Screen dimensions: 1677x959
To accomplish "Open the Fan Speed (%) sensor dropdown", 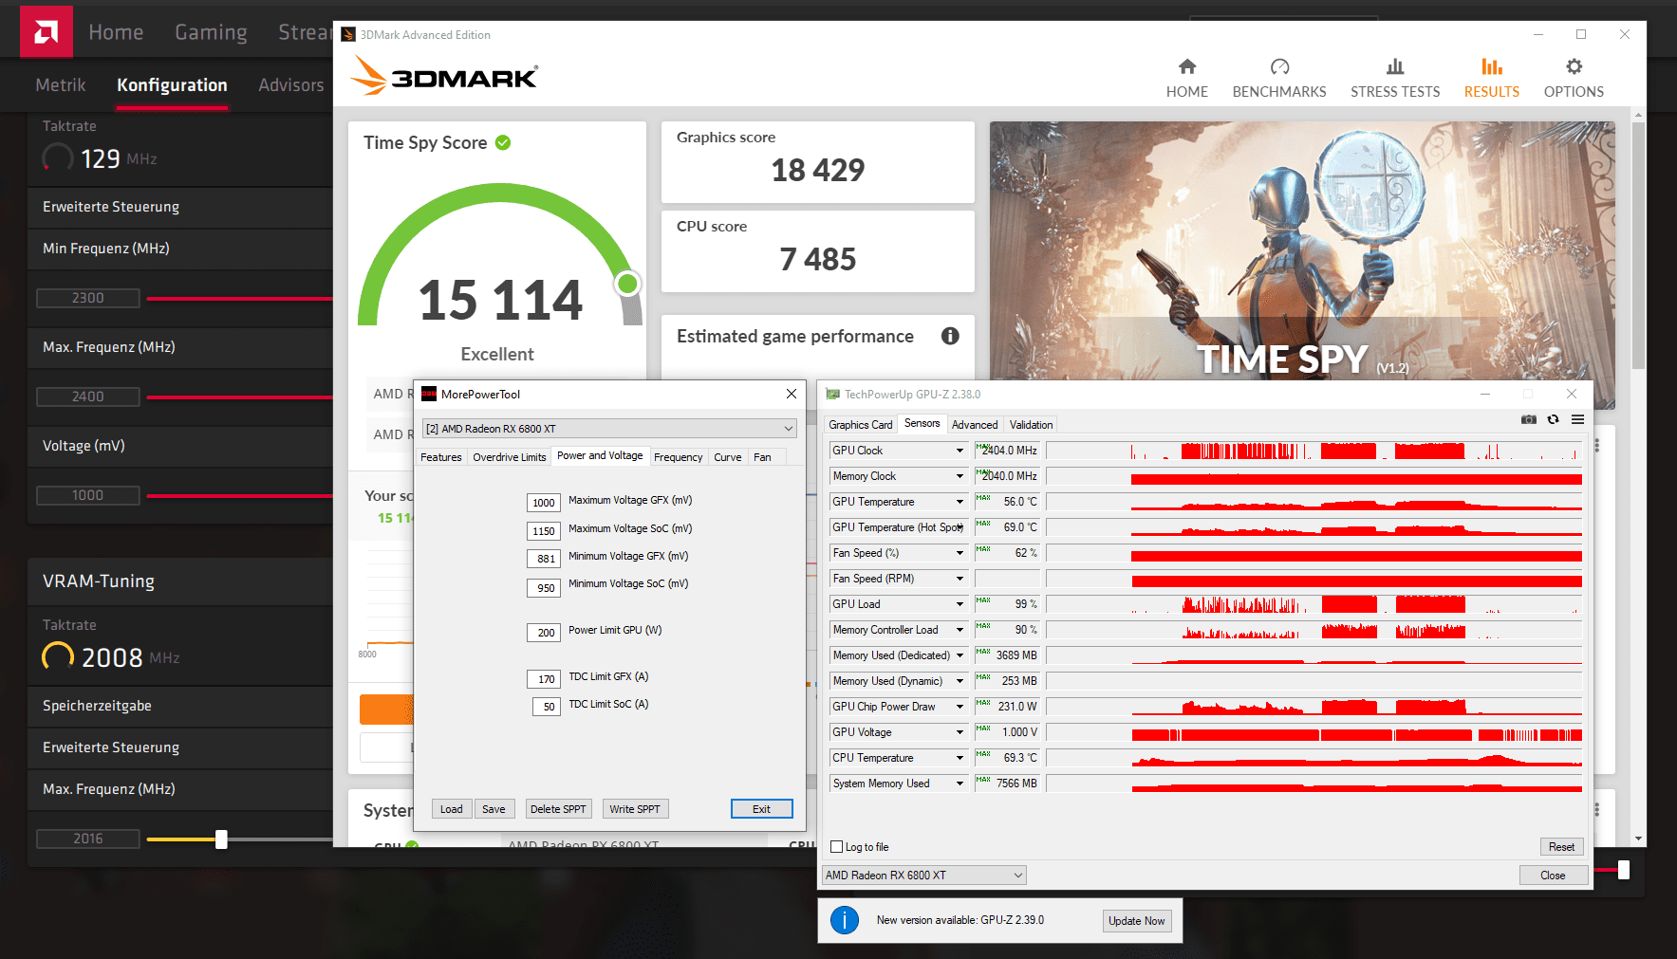I will [960, 553].
